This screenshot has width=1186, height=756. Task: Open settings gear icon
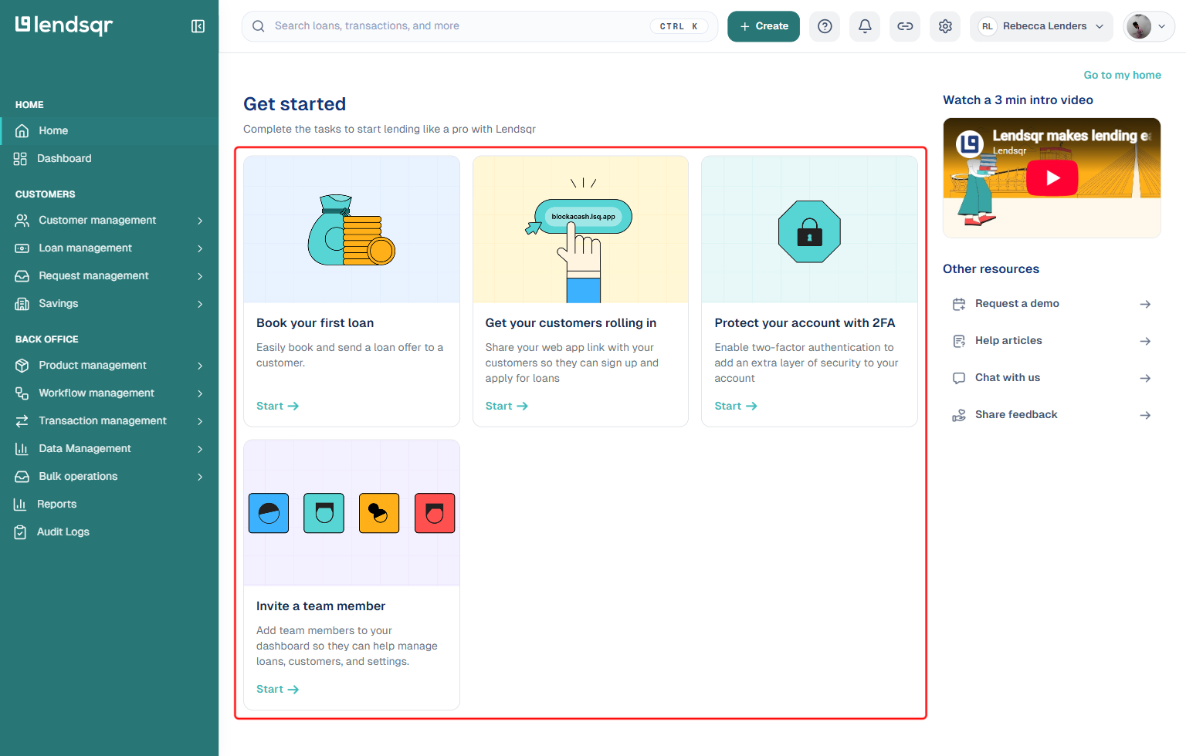coord(945,26)
